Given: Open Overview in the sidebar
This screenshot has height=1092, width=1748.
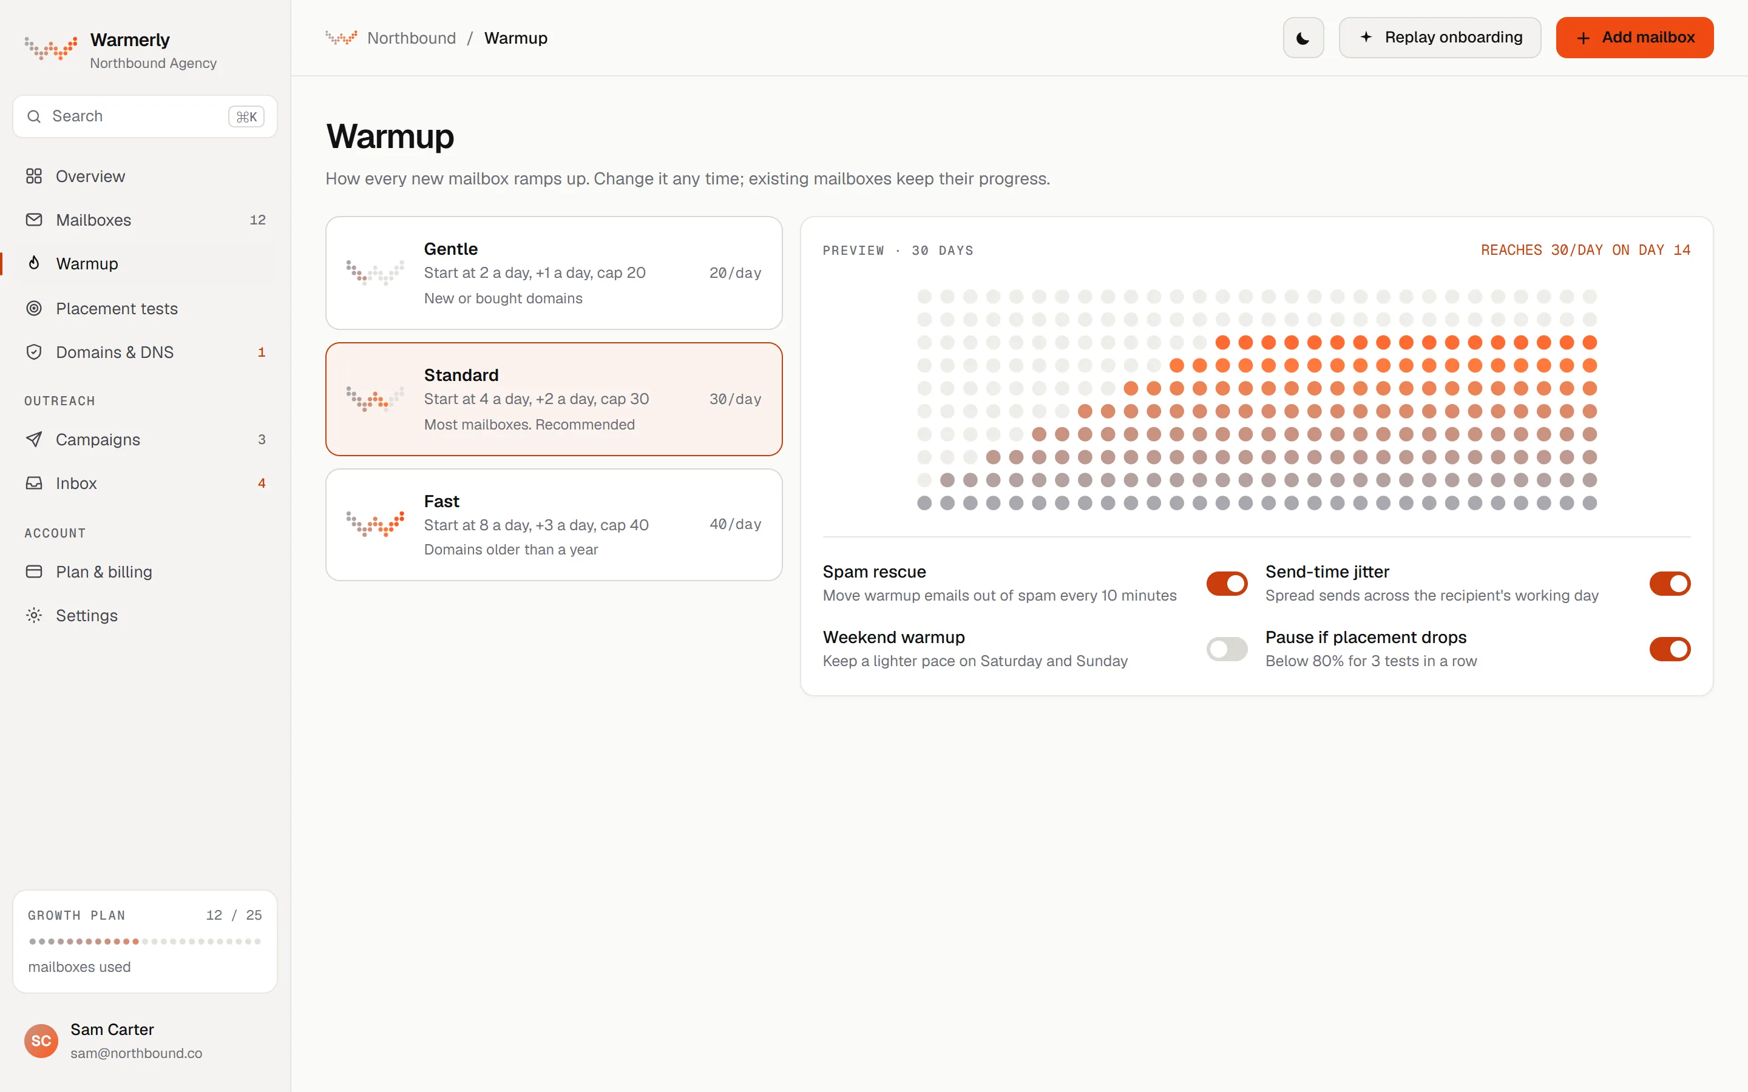Looking at the screenshot, I should 145,176.
